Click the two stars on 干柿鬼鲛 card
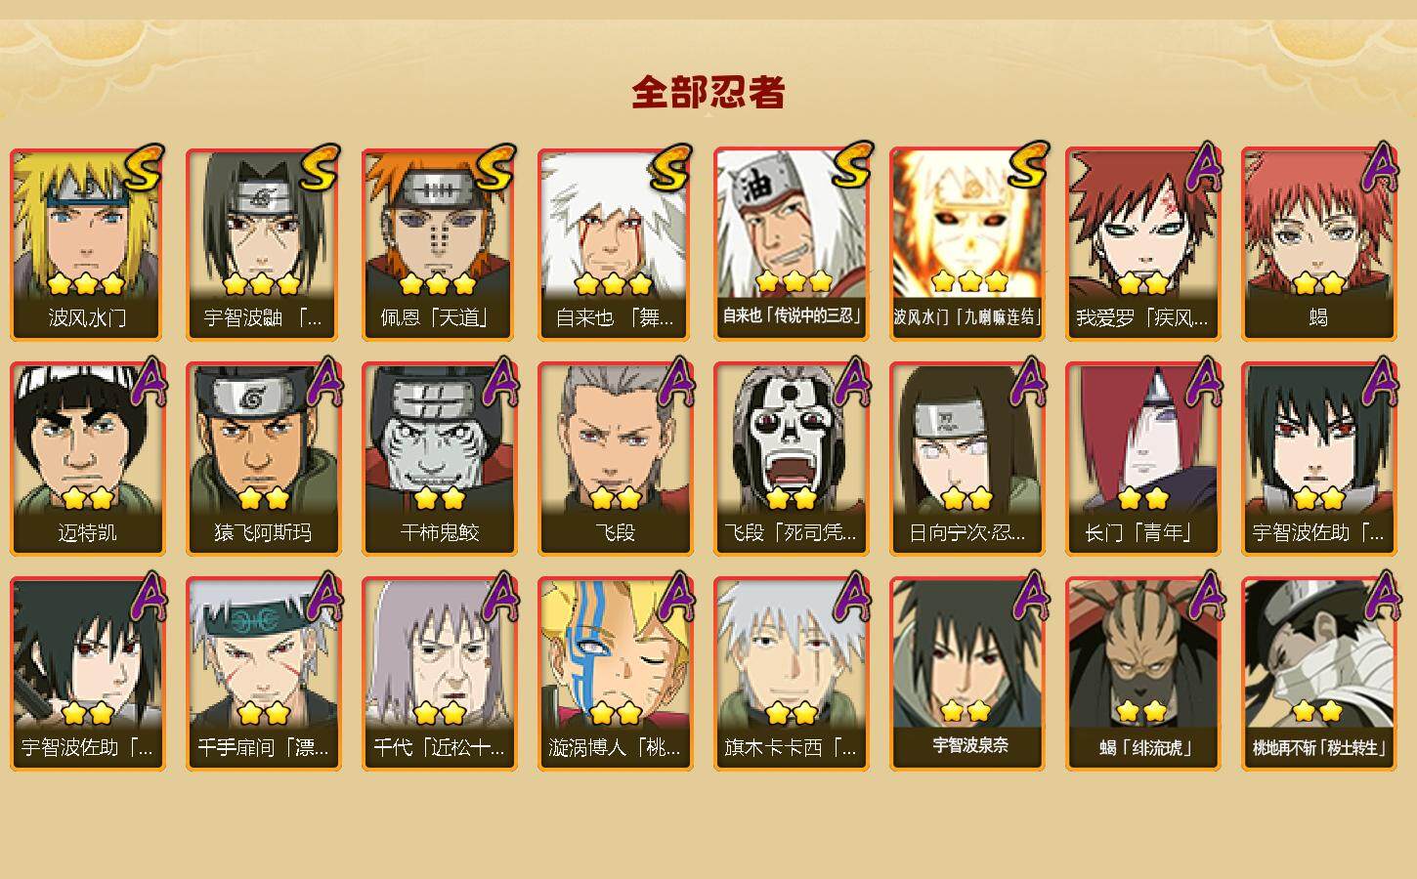Viewport: 1417px width, 879px height. coord(438,499)
